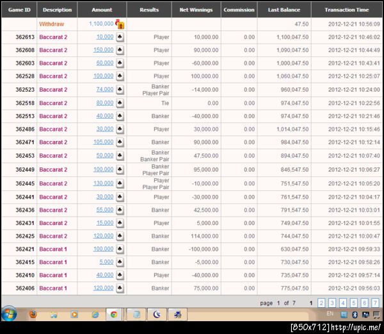Open card details icon for game 362613

coord(120,37)
